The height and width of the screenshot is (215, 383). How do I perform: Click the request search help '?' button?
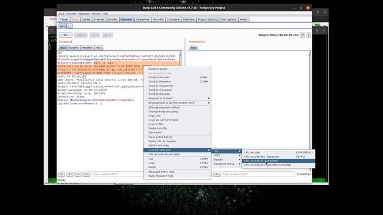point(61,174)
